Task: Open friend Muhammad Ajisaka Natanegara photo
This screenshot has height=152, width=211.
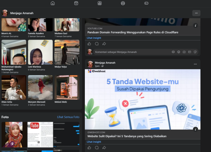Action: tap(14, 52)
